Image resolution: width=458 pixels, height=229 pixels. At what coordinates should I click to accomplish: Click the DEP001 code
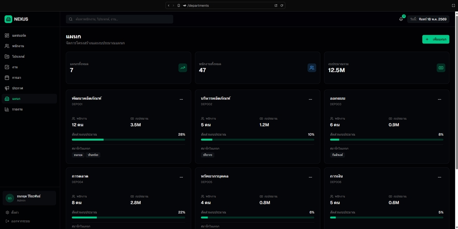(77, 104)
